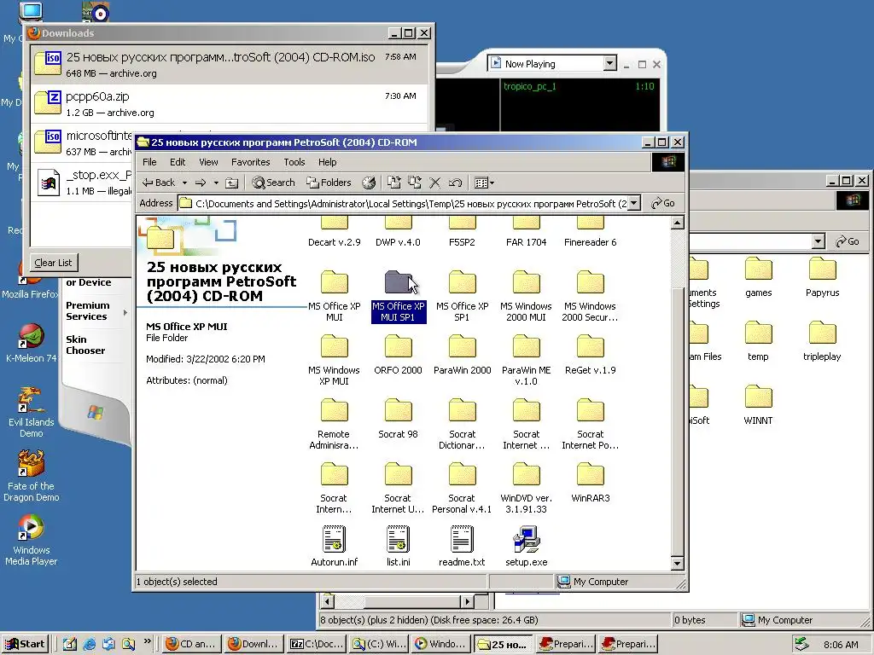
Task: Open the temp folder in back Explorer window
Action: (758, 341)
